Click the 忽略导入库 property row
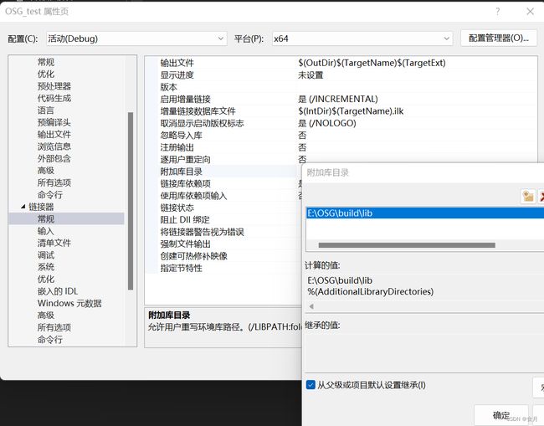The width and height of the screenshot is (544, 426). tap(347, 136)
